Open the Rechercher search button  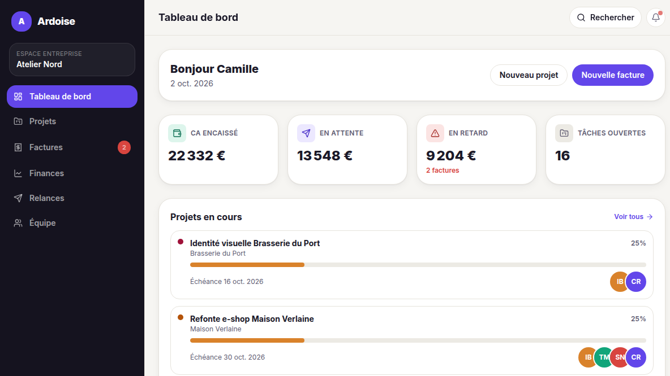[x=605, y=18]
